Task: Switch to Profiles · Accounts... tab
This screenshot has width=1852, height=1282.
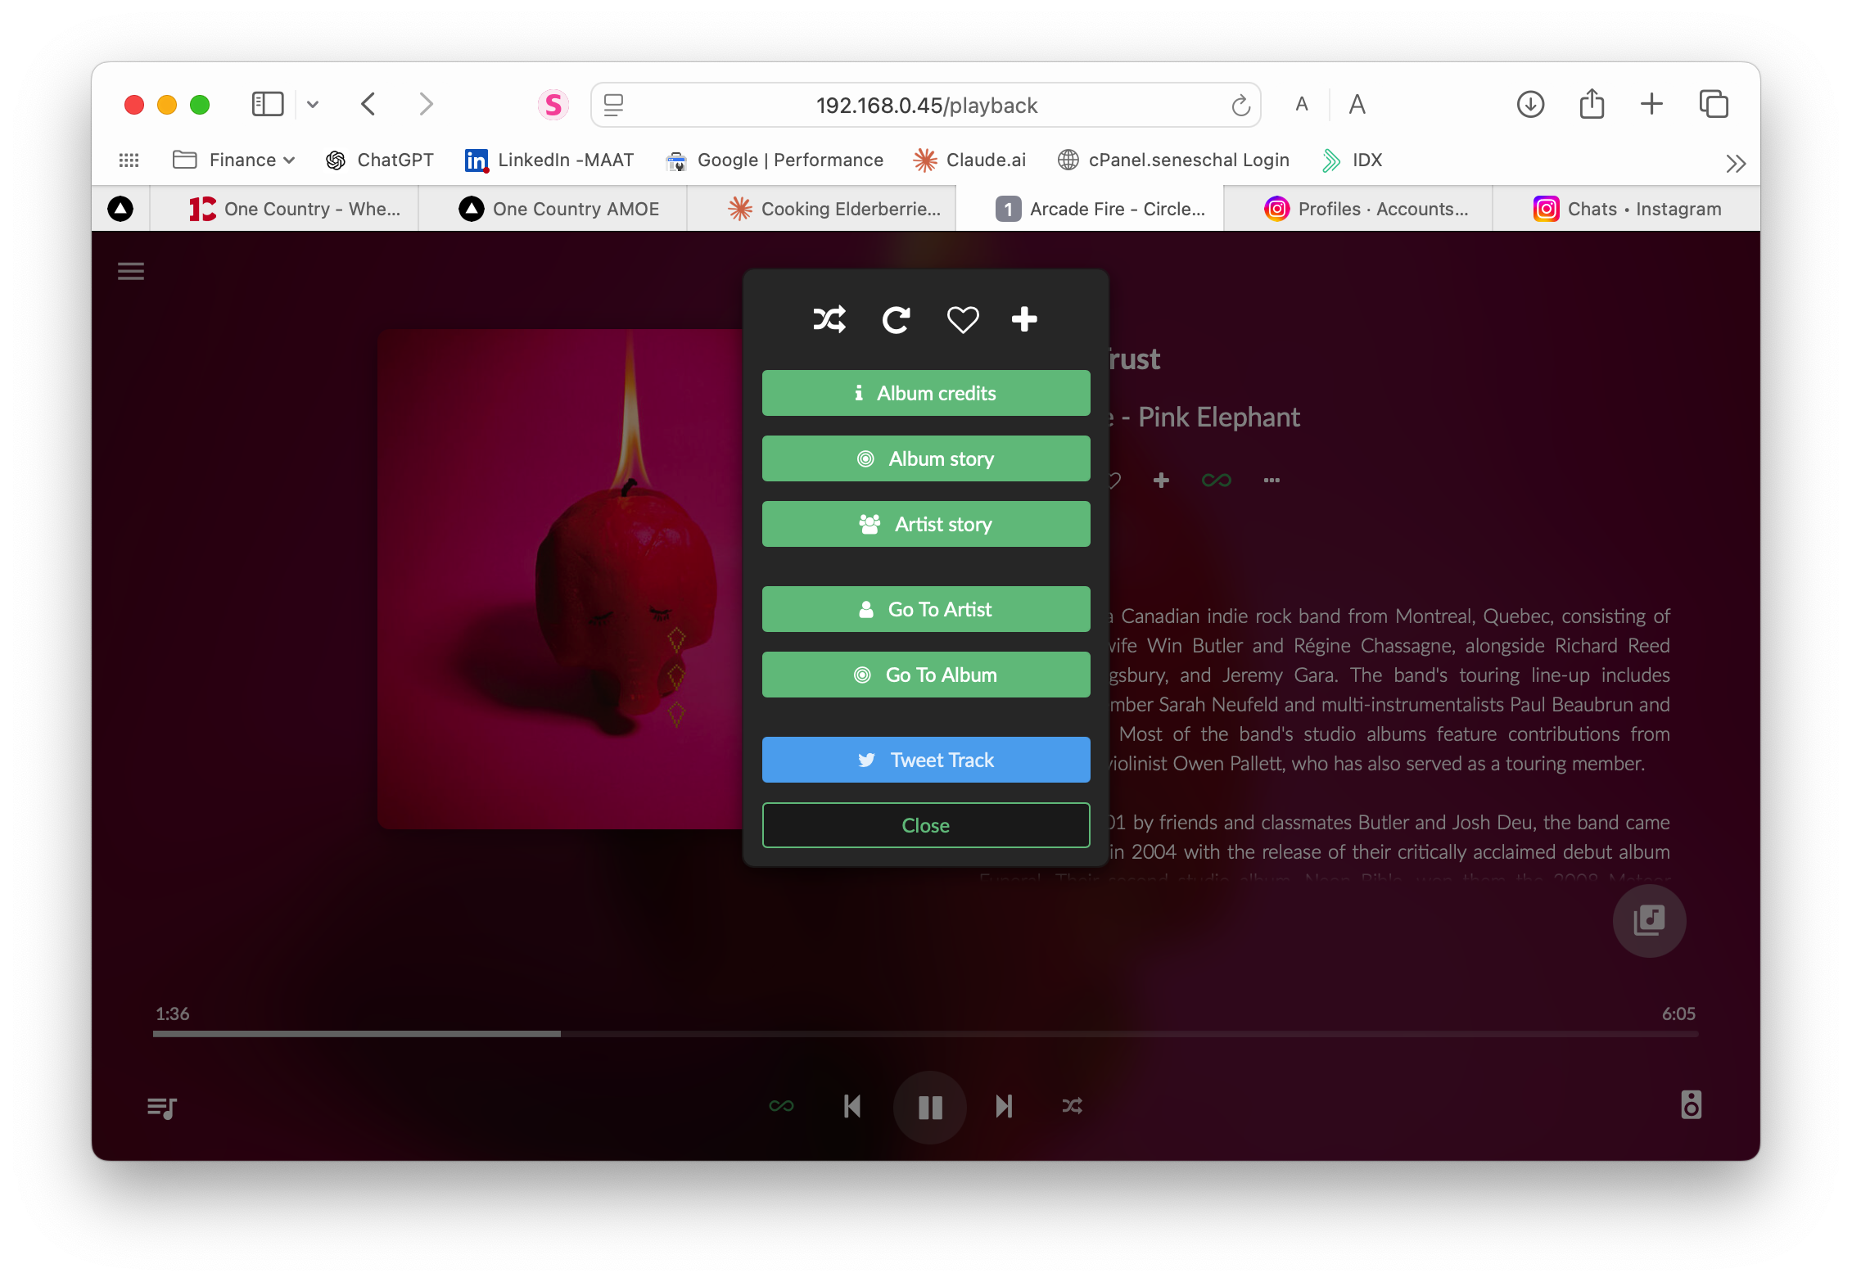Action: click(1358, 209)
